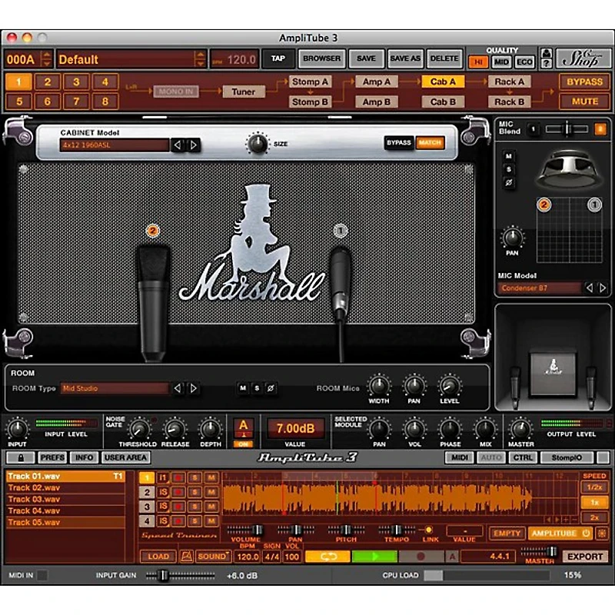Toggle the global MUTE button

pos(584,101)
